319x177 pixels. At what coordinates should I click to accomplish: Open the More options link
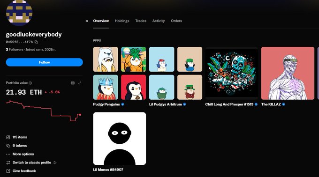click(23, 154)
